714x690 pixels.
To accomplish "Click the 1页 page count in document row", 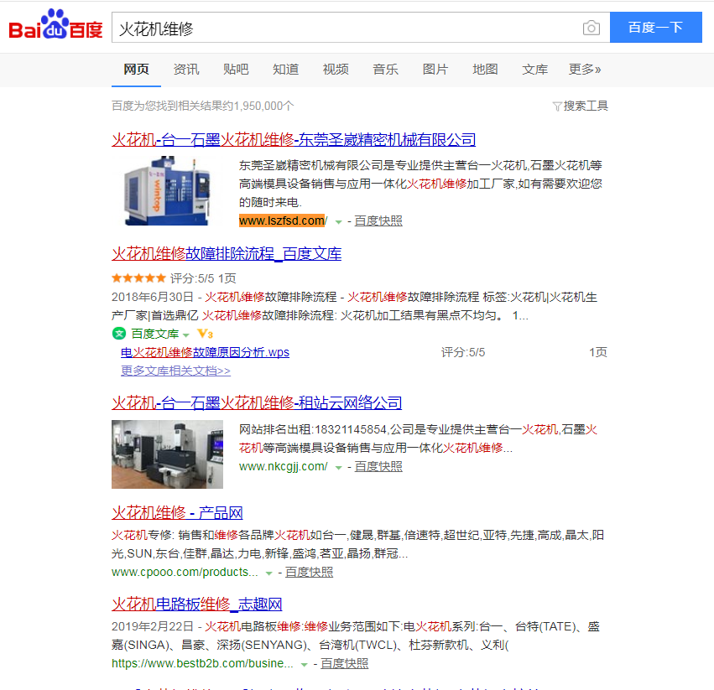I will point(598,352).
